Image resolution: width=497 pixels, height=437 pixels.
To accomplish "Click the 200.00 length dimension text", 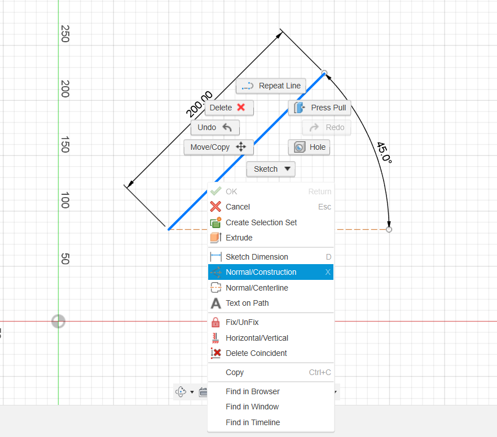I will click(x=199, y=104).
